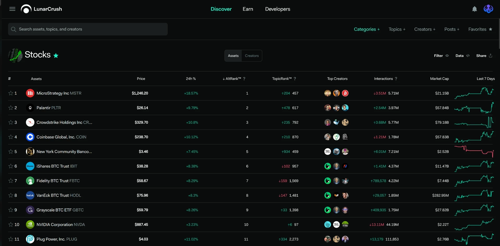Open the hamburger menu icon

12,9
